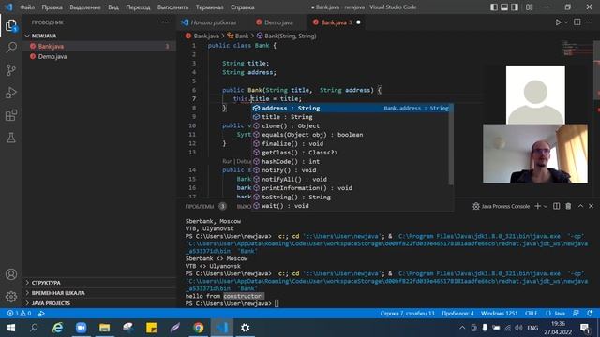Open Zoom from taskbar
This screenshot has width=600, height=337.
coord(81,328)
